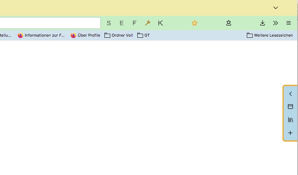Open Weitere Lesezeichen folder

(270, 35)
